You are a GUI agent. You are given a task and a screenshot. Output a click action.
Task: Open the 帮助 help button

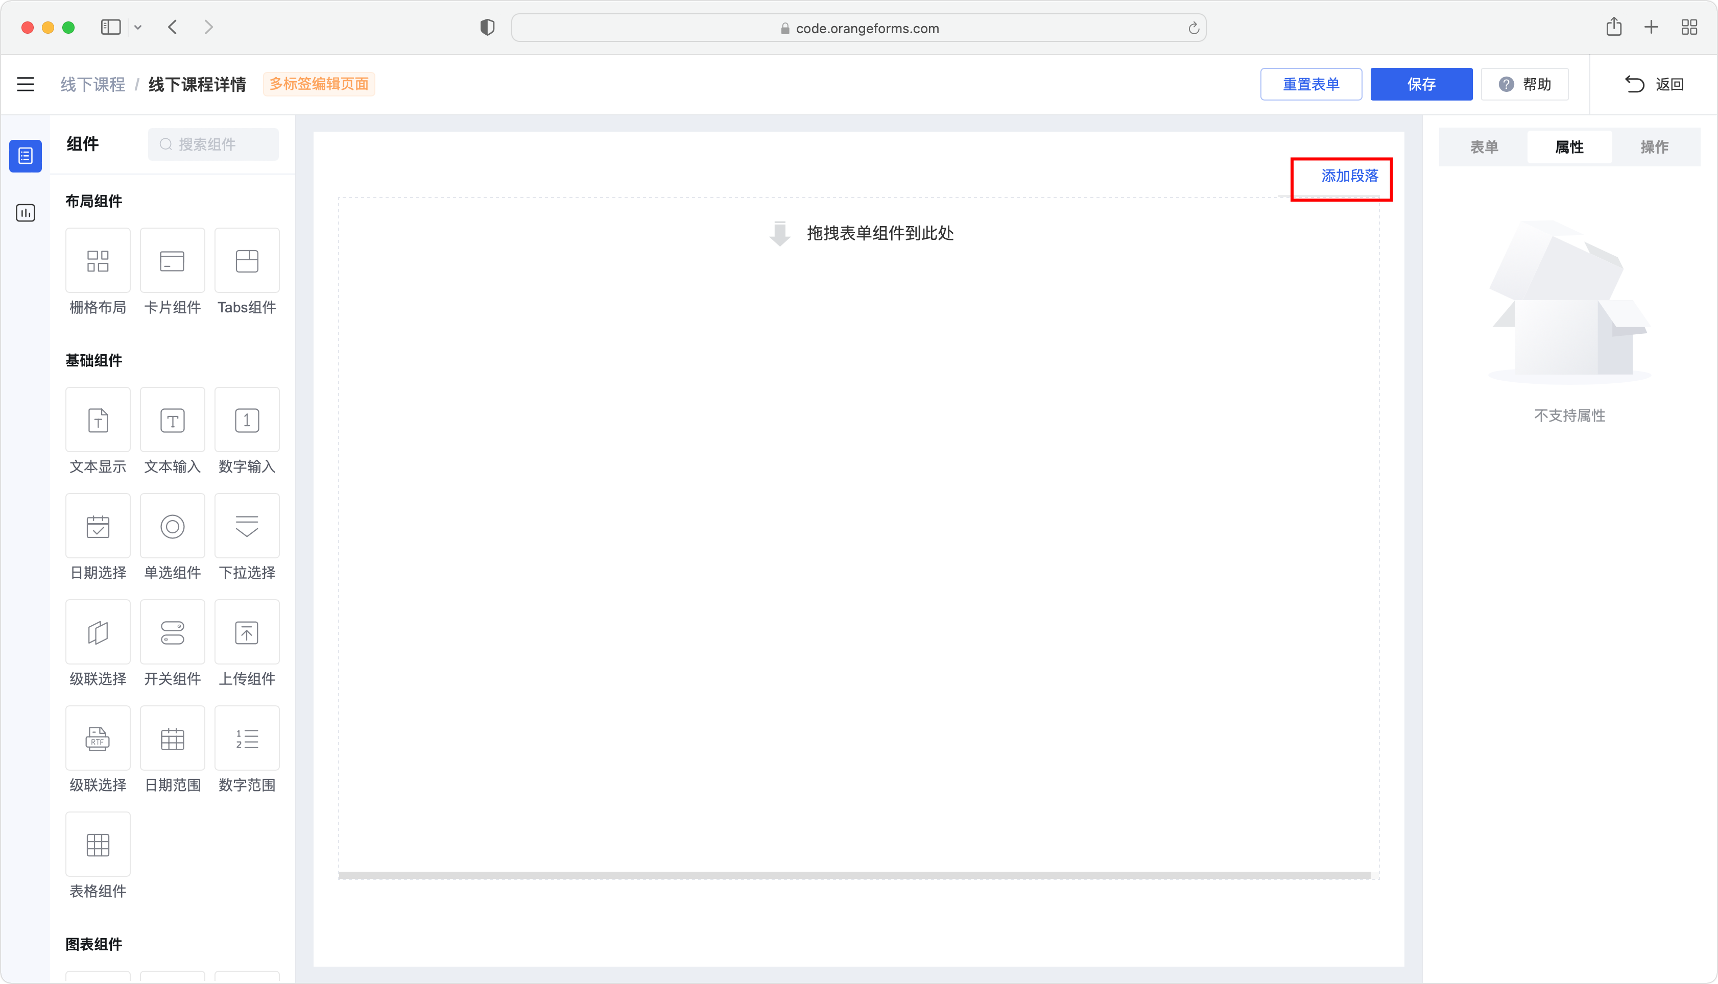[x=1524, y=85]
